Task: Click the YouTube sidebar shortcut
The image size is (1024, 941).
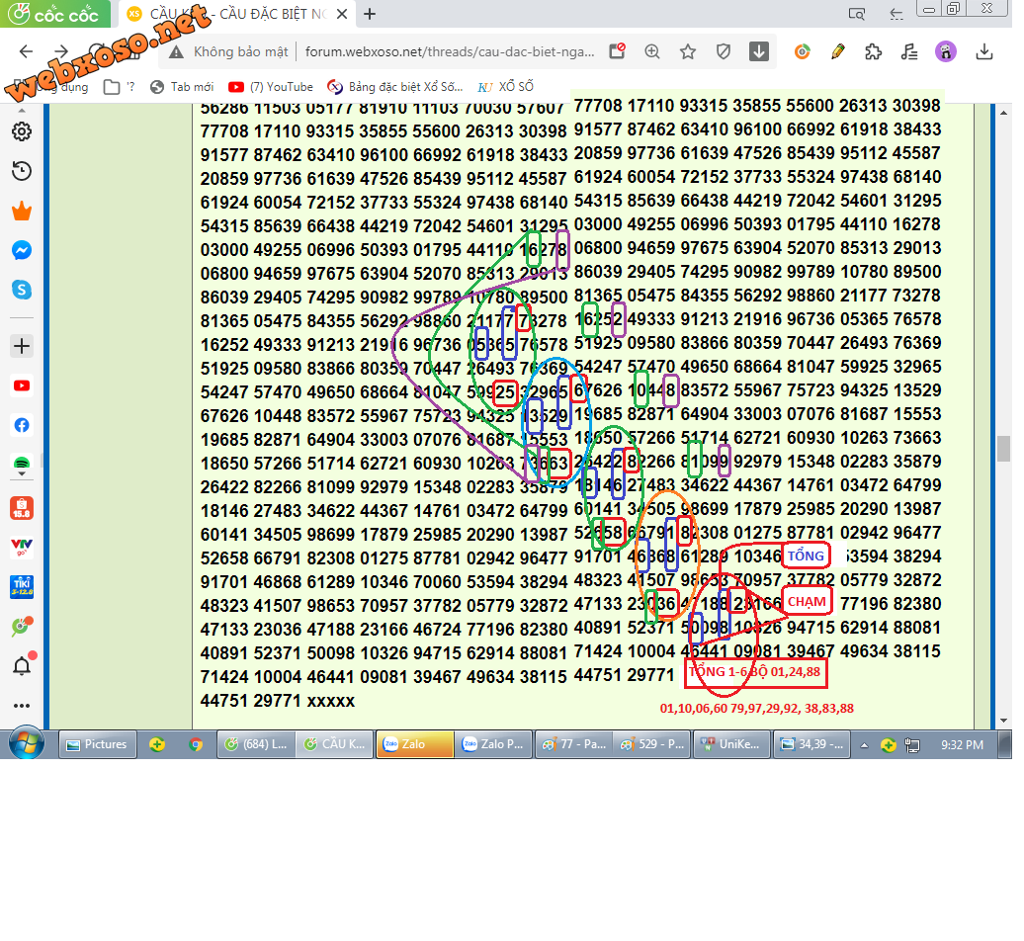Action: (22, 385)
